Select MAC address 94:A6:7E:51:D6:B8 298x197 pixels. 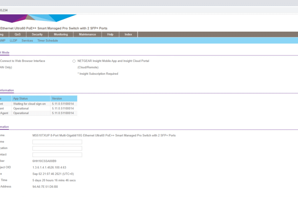coord(45,187)
